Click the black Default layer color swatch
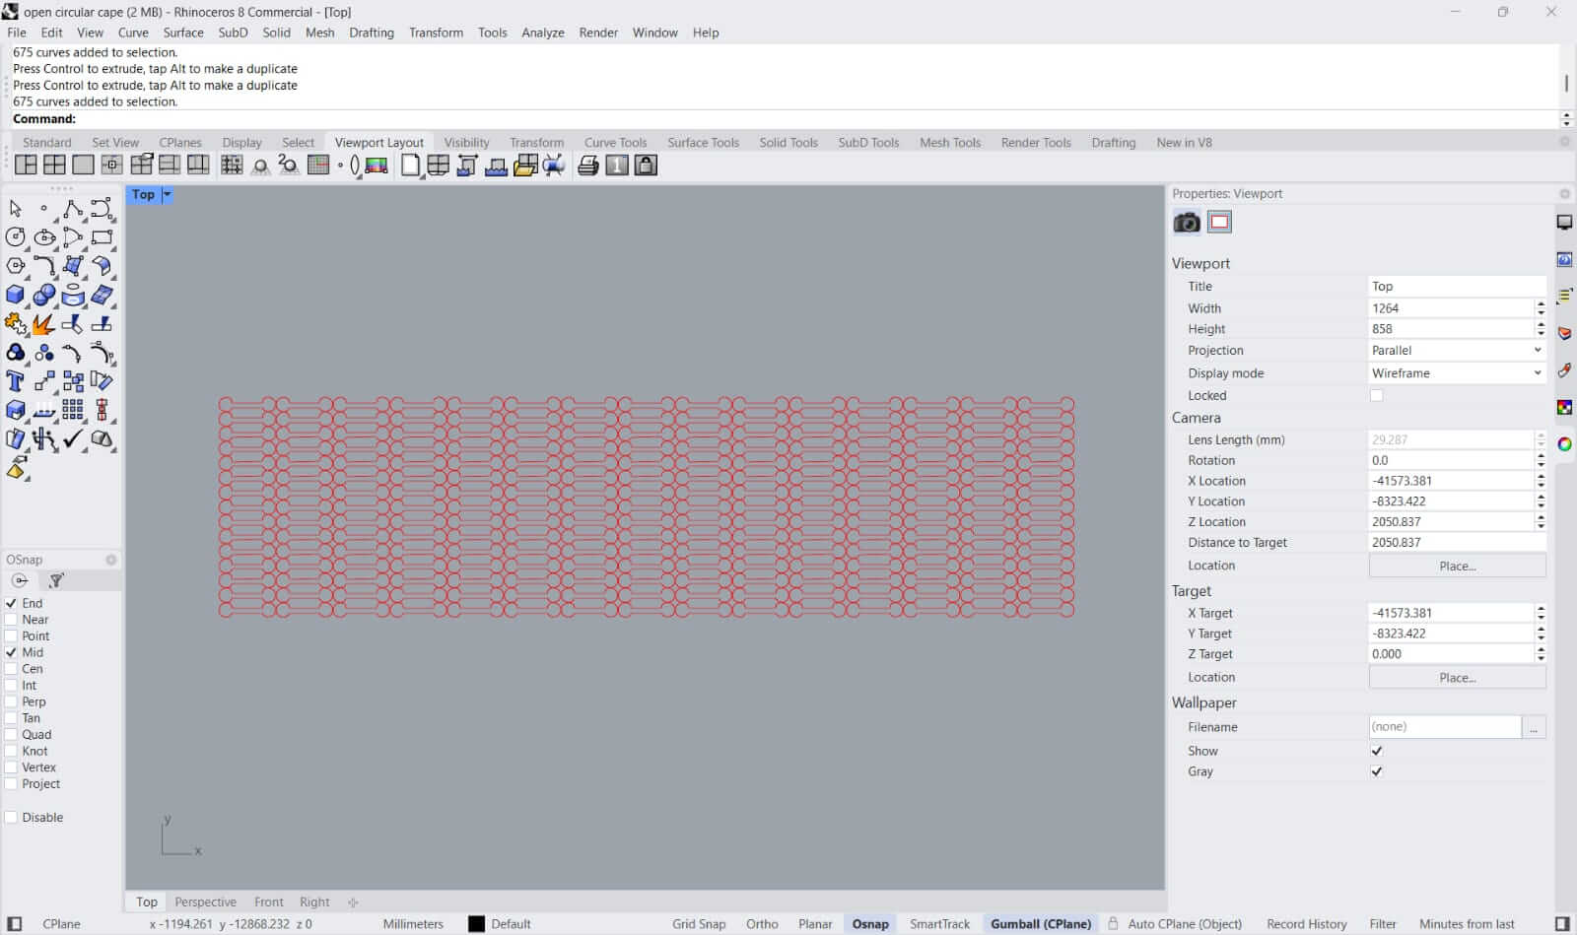This screenshot has height=935, width=1577. [476, 924]
